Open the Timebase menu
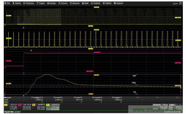The image size is (186, 114). point(29,3)
